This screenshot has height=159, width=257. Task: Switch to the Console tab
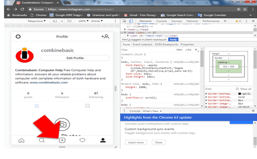[x=161, y=21]
